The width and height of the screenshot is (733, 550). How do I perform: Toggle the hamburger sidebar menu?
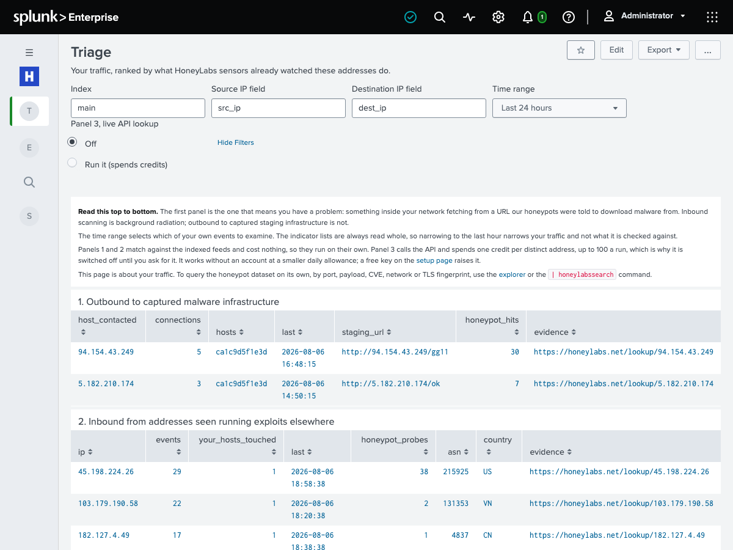(29, 53)
